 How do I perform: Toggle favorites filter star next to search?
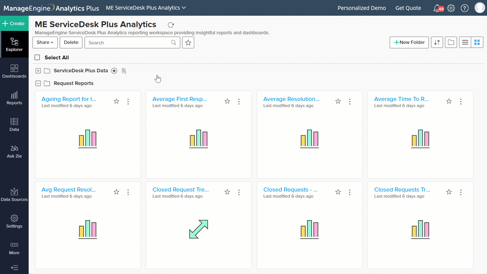coord(188,43)
